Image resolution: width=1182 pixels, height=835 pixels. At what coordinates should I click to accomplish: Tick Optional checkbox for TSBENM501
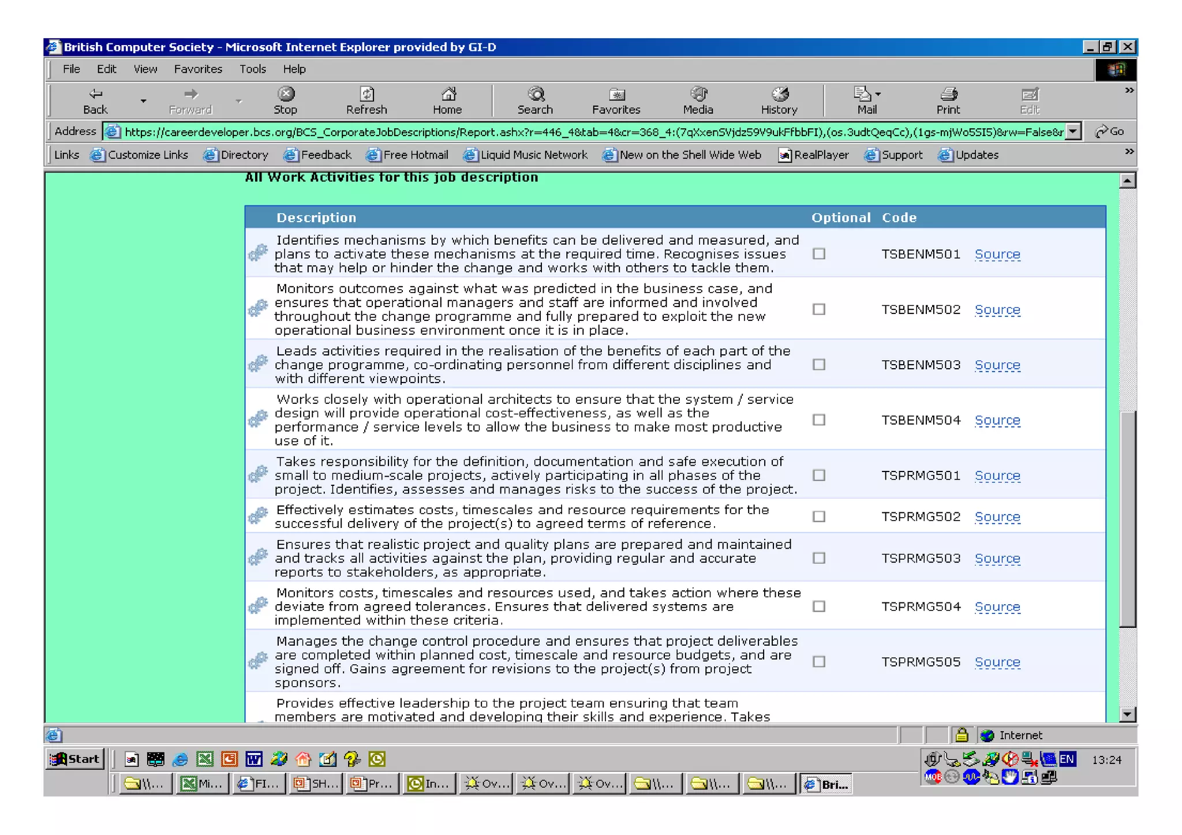[818, 254]
